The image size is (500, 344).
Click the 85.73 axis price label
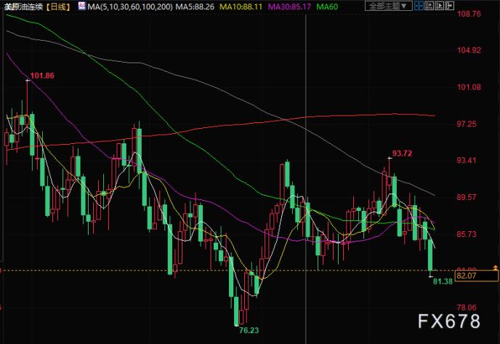pyautogui.click(x=467, y=234)
